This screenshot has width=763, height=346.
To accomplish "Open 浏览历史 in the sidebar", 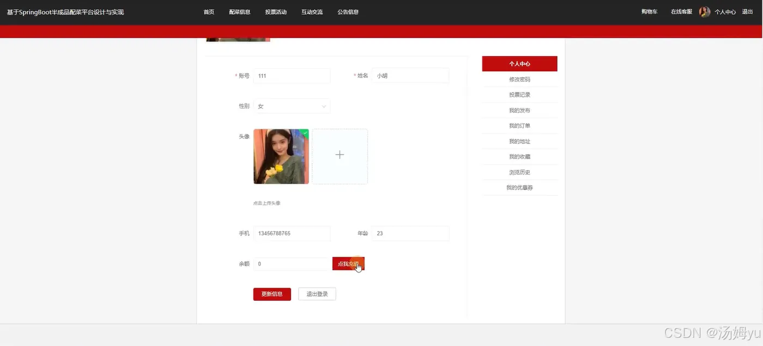I will pyautogui.click(x=519, y=173).
